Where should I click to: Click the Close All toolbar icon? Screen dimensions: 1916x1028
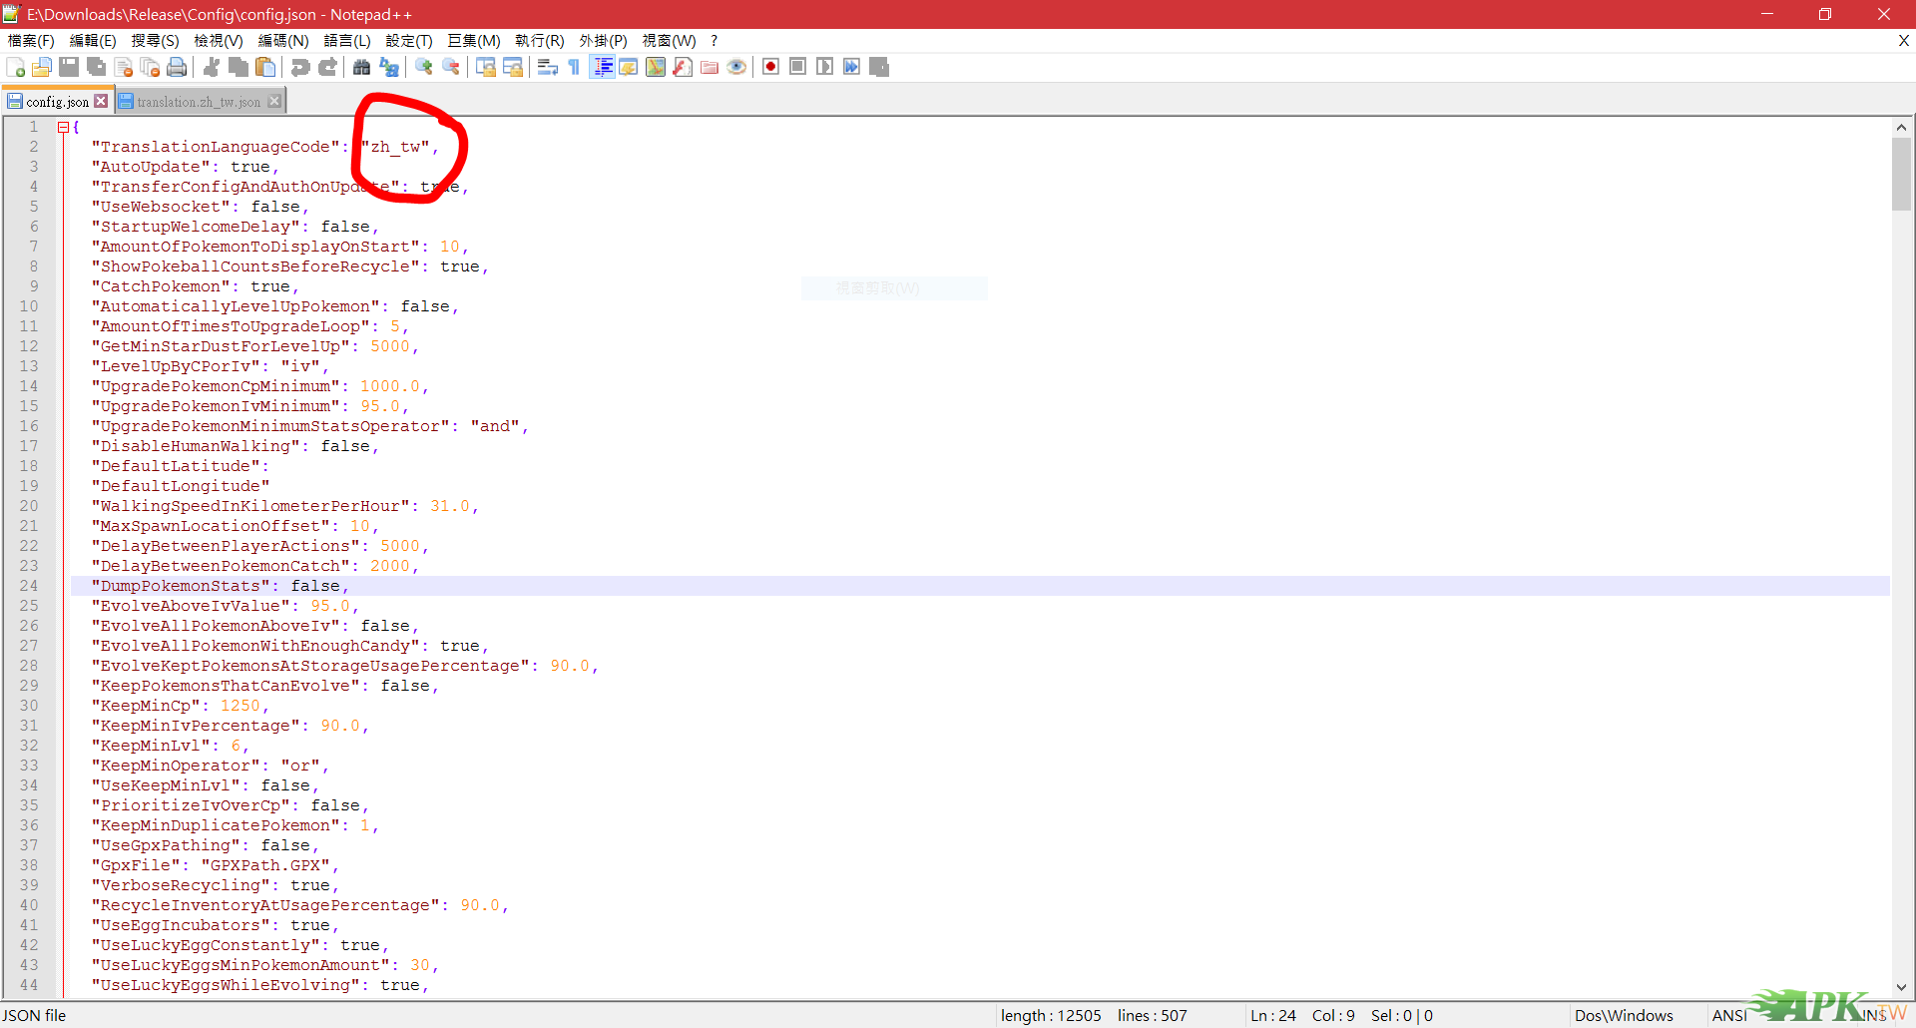point(150,67)
